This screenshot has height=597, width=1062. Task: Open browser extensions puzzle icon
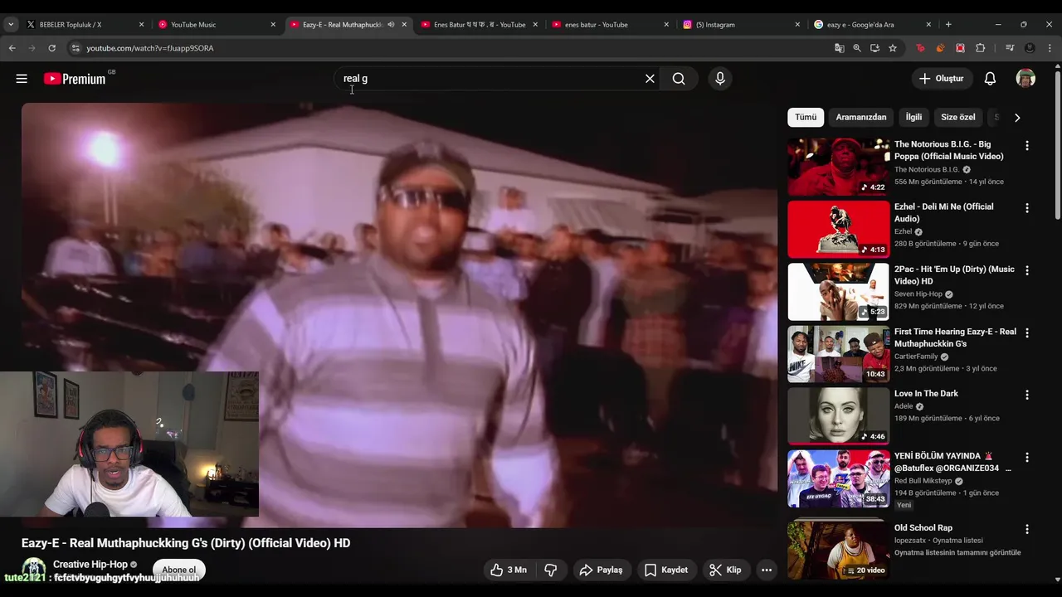pyautogui.click(x=981, y=48)
